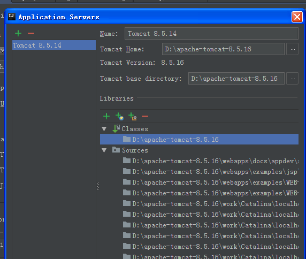
Task: Click the IntelliJ IDEA icon in title bar
Action: [x=12, y=17]
